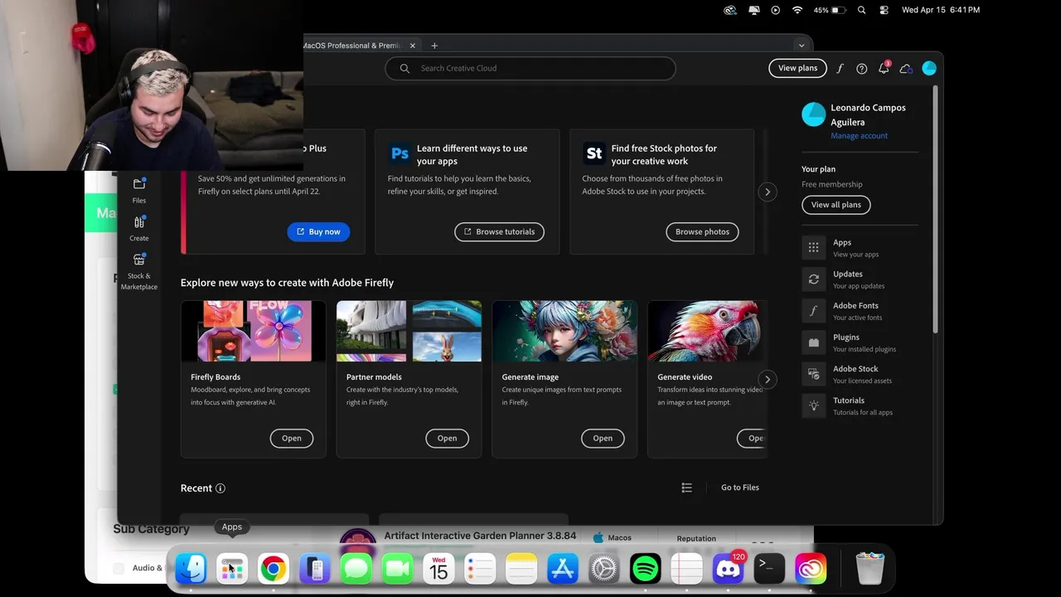This screenshot has width=1061, height=597.
Task: Open Calendar from the Dock
Action: click(x=439, y=569)
